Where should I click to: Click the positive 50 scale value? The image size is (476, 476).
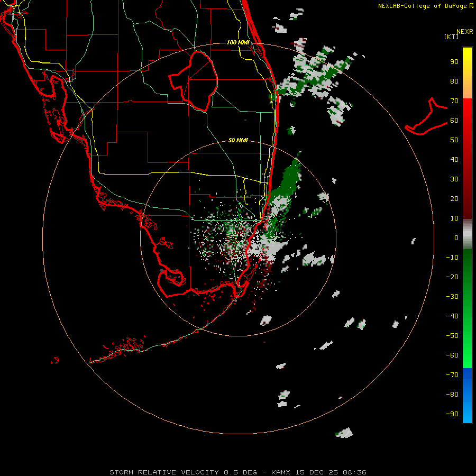454,140
